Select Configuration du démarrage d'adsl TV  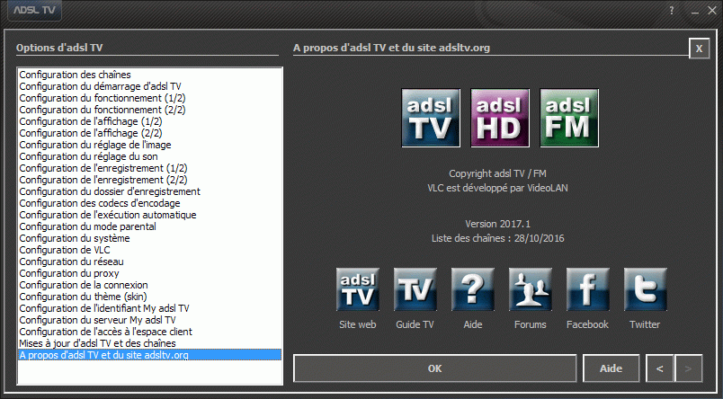click(x=149, y=86)
